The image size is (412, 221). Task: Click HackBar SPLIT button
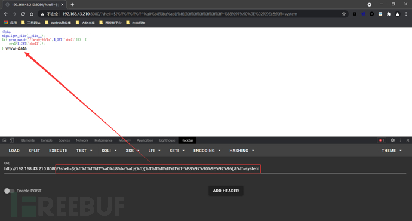click(x=34, y=151)
